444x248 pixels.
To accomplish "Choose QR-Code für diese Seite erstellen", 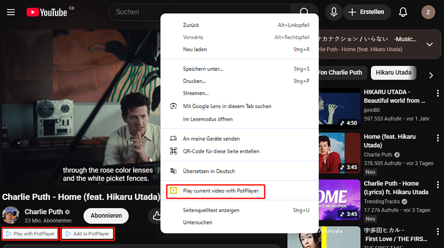I will (x=240, y=152).
